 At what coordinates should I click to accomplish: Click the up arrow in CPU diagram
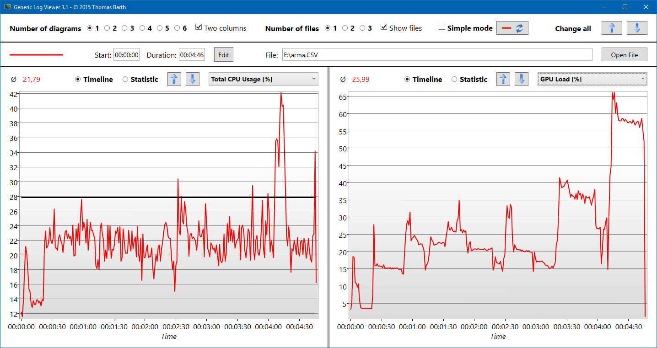click(x=174, y=79)
